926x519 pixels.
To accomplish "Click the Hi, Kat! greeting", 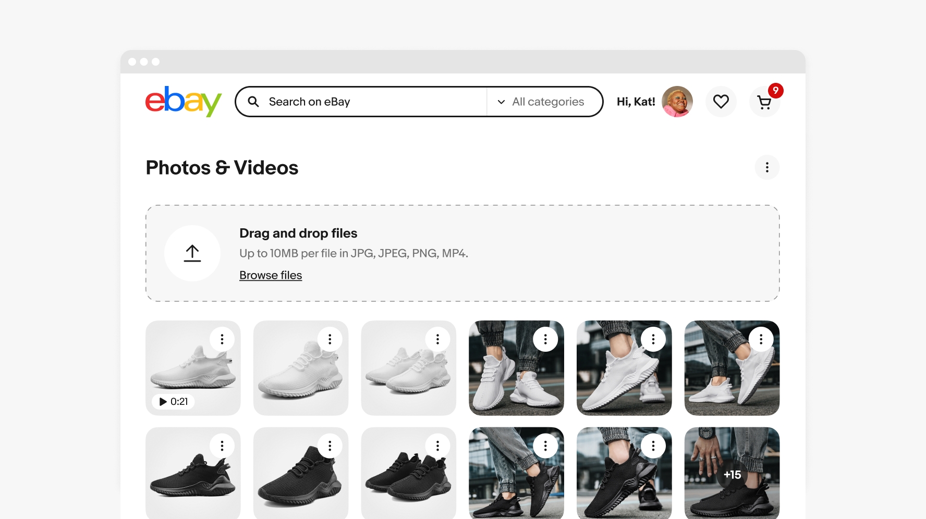I will pyautogui.click(x=636, y=102).
